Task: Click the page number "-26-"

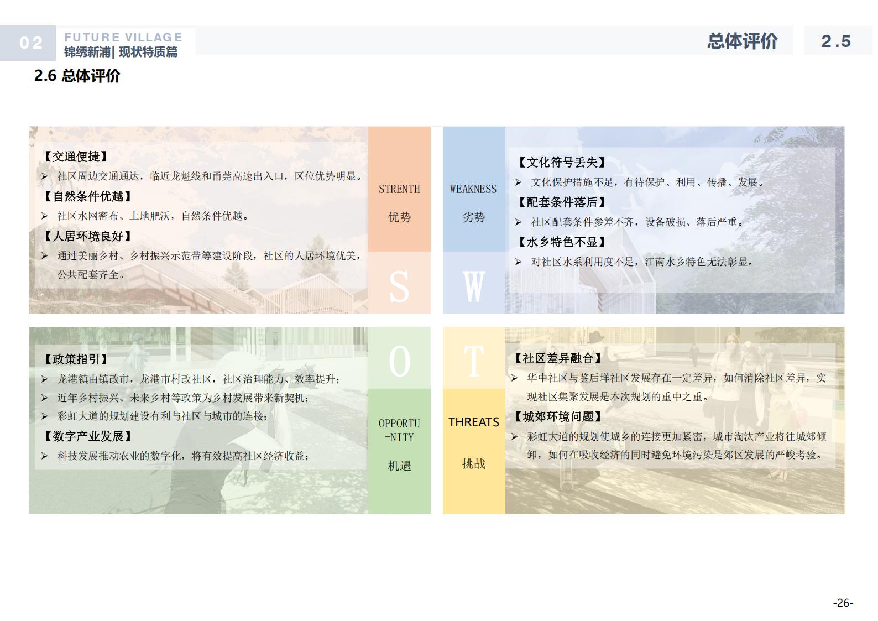Action: tap(843, 603)
